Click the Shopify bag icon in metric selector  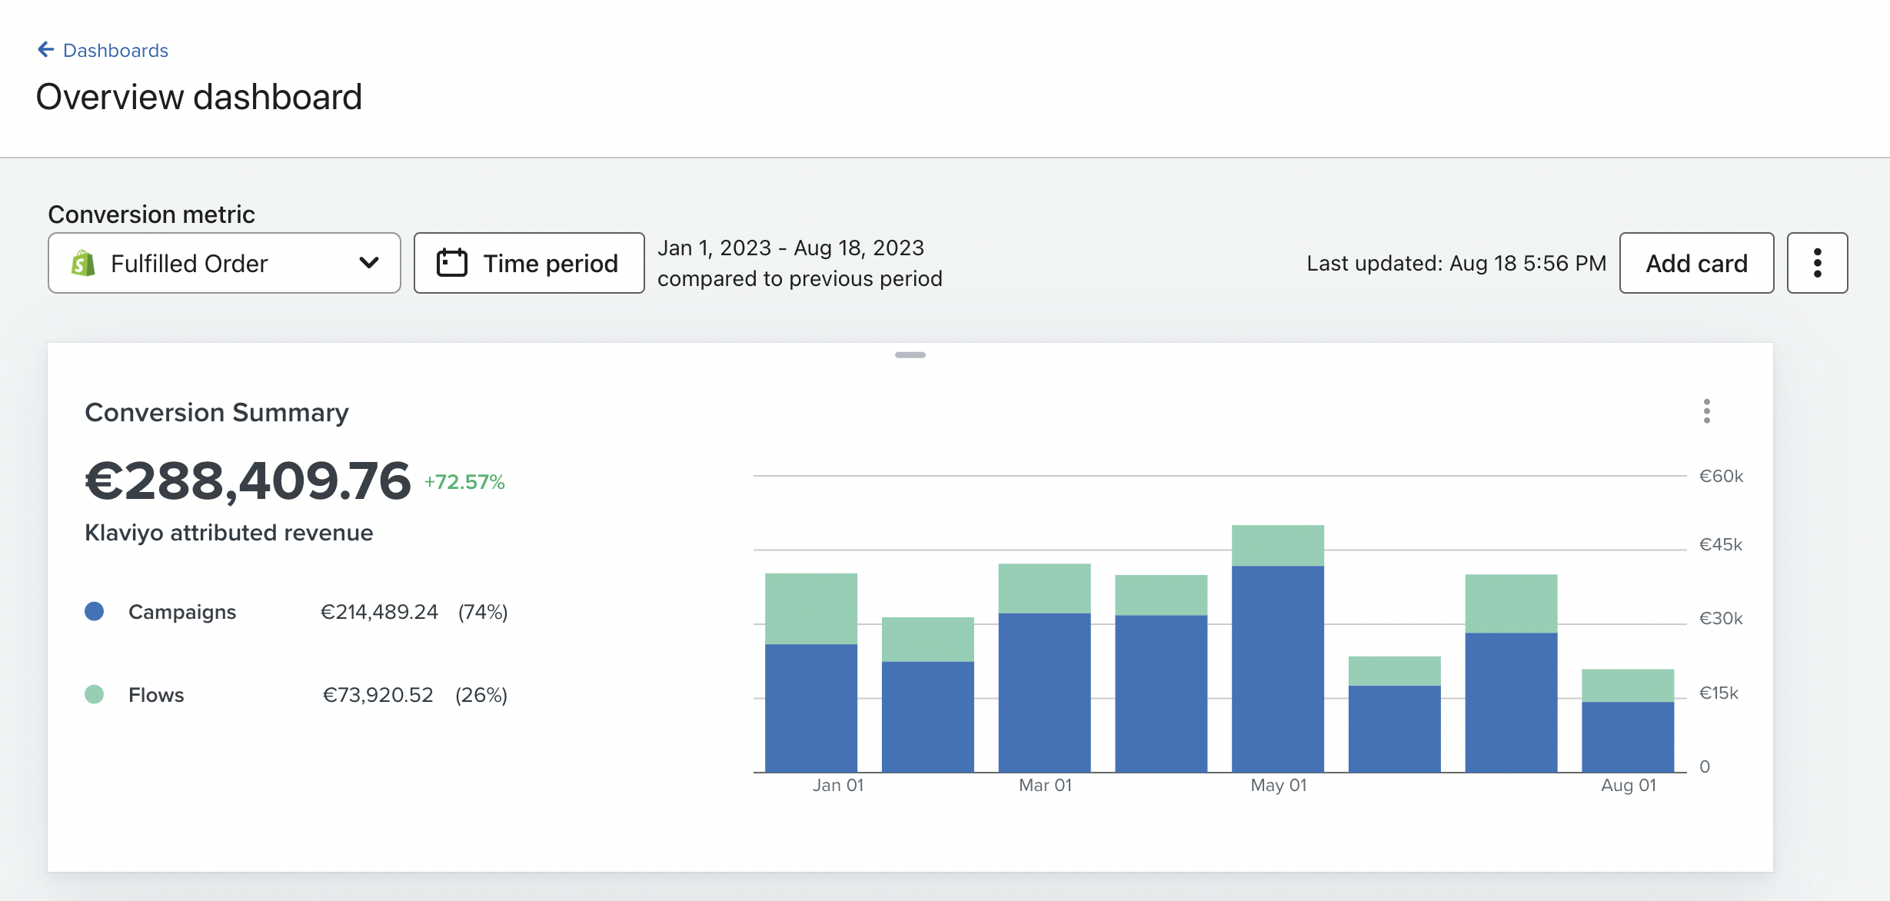83,263
